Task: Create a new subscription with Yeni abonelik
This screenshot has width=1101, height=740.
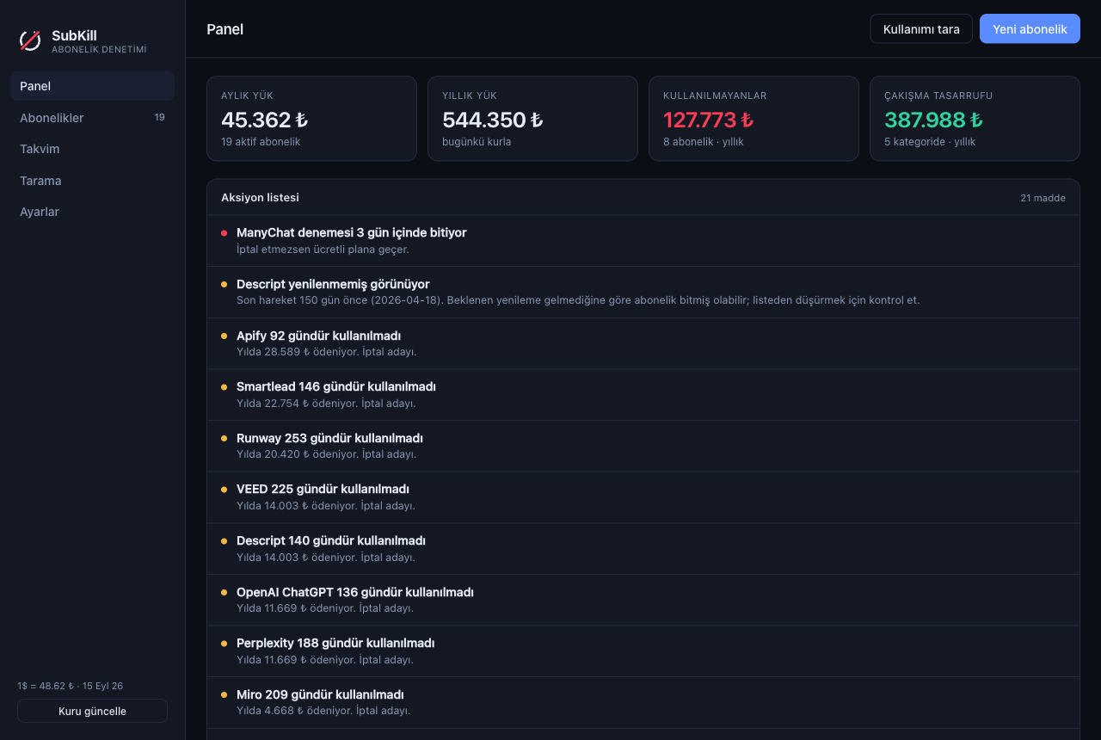Action: pyautogui.click(x=1030, y=29)
